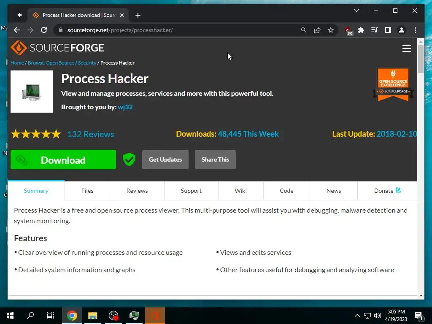Open the Chrome three-dot menu
432x324 pixels.
click(x=415, y=30)
